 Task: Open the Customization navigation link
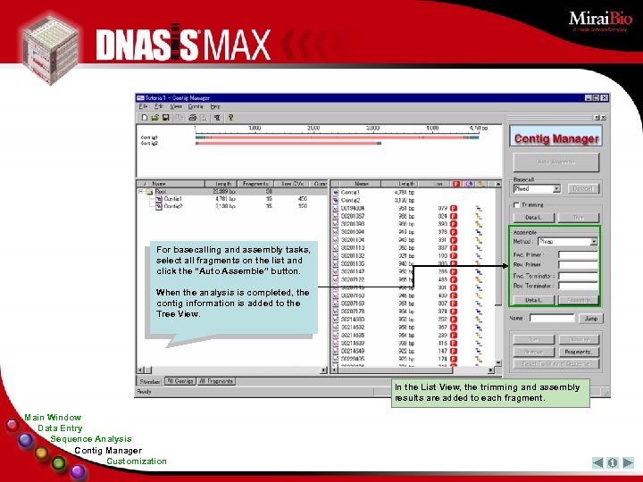(137, 461)
